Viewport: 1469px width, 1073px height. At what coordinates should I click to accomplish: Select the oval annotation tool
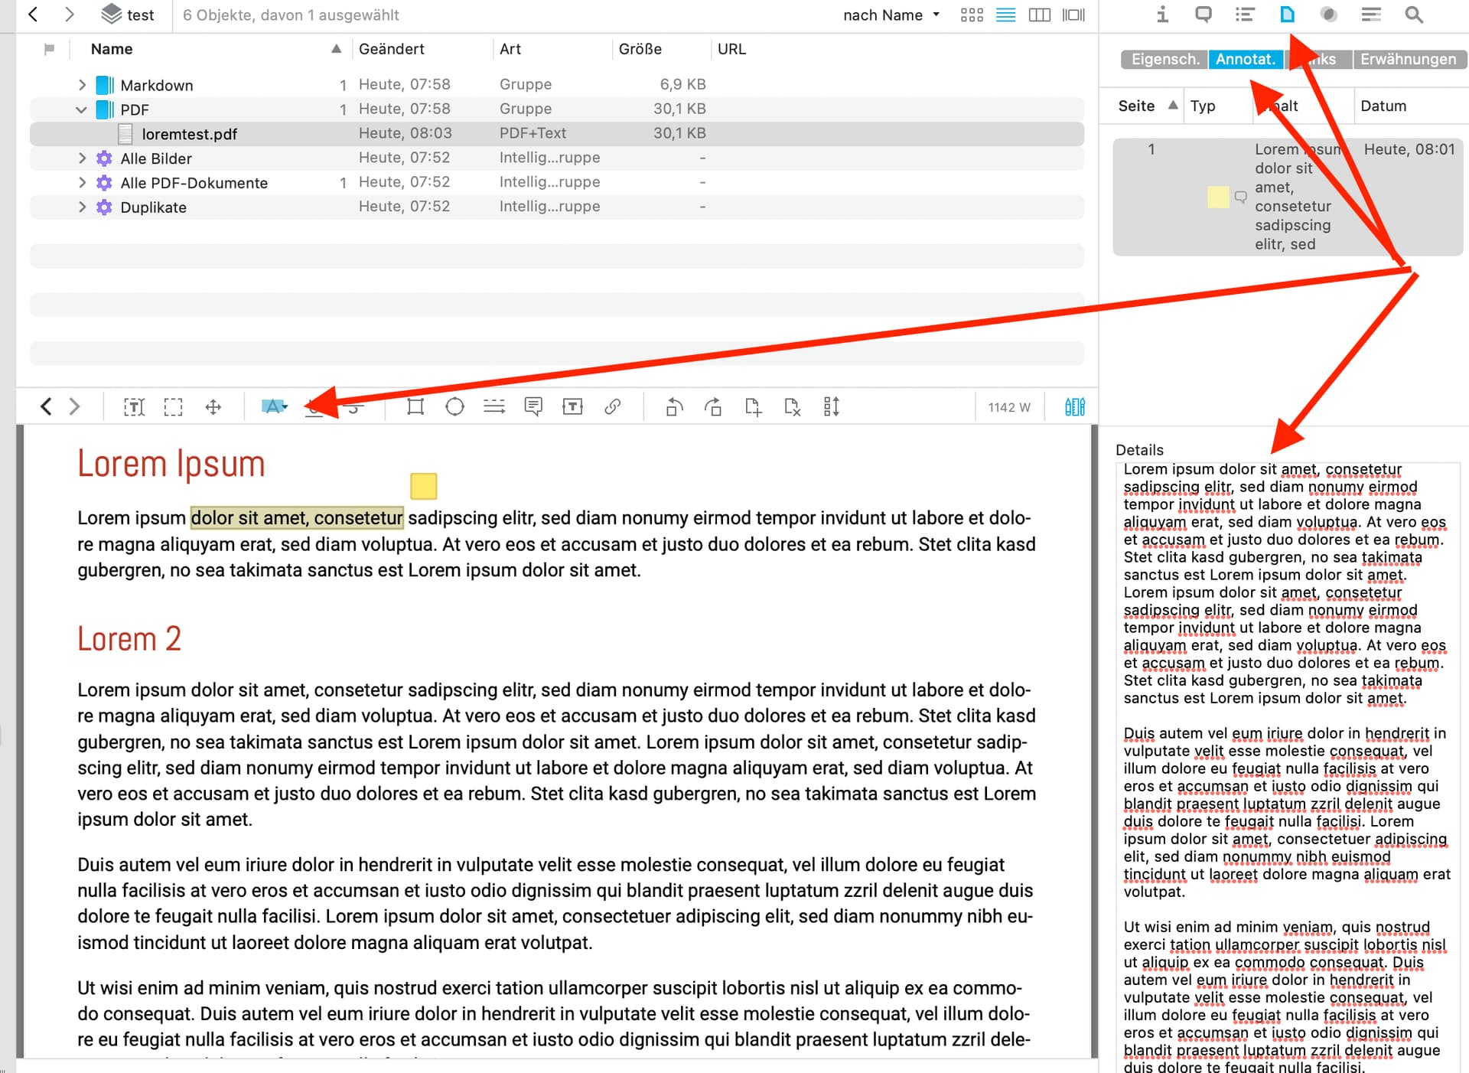(455, 406)
